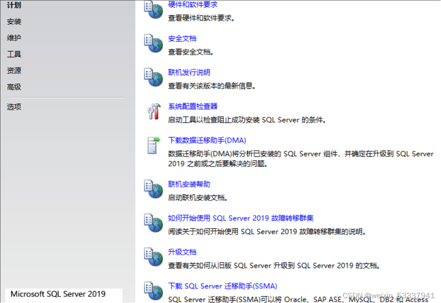The image size is (441, 303).
Task: Open the 安全文档 link
Action: point(182,39)
